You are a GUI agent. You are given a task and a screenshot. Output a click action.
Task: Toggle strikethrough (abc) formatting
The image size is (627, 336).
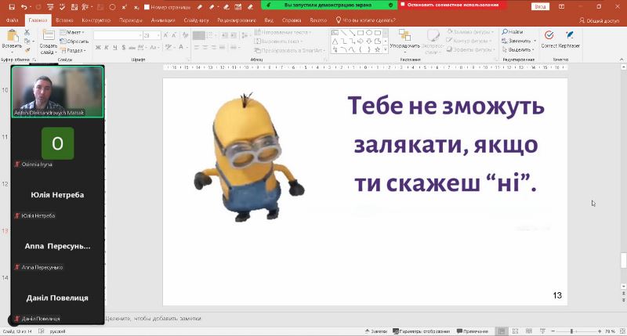click(132, 48)
